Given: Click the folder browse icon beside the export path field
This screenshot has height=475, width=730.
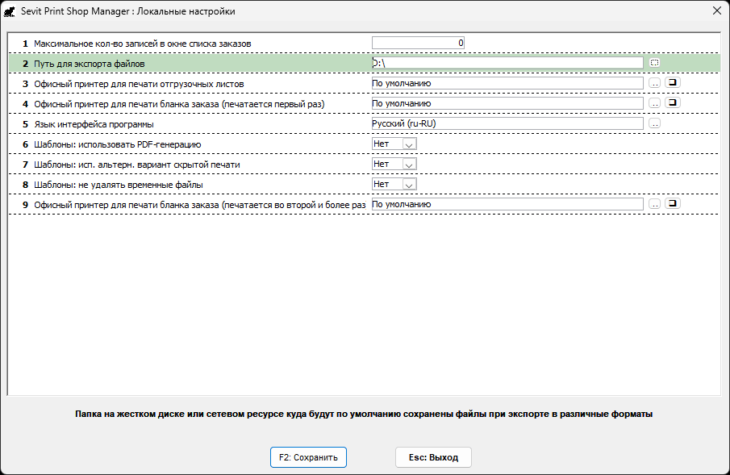Looking at the screenshot, I should 654,63.
